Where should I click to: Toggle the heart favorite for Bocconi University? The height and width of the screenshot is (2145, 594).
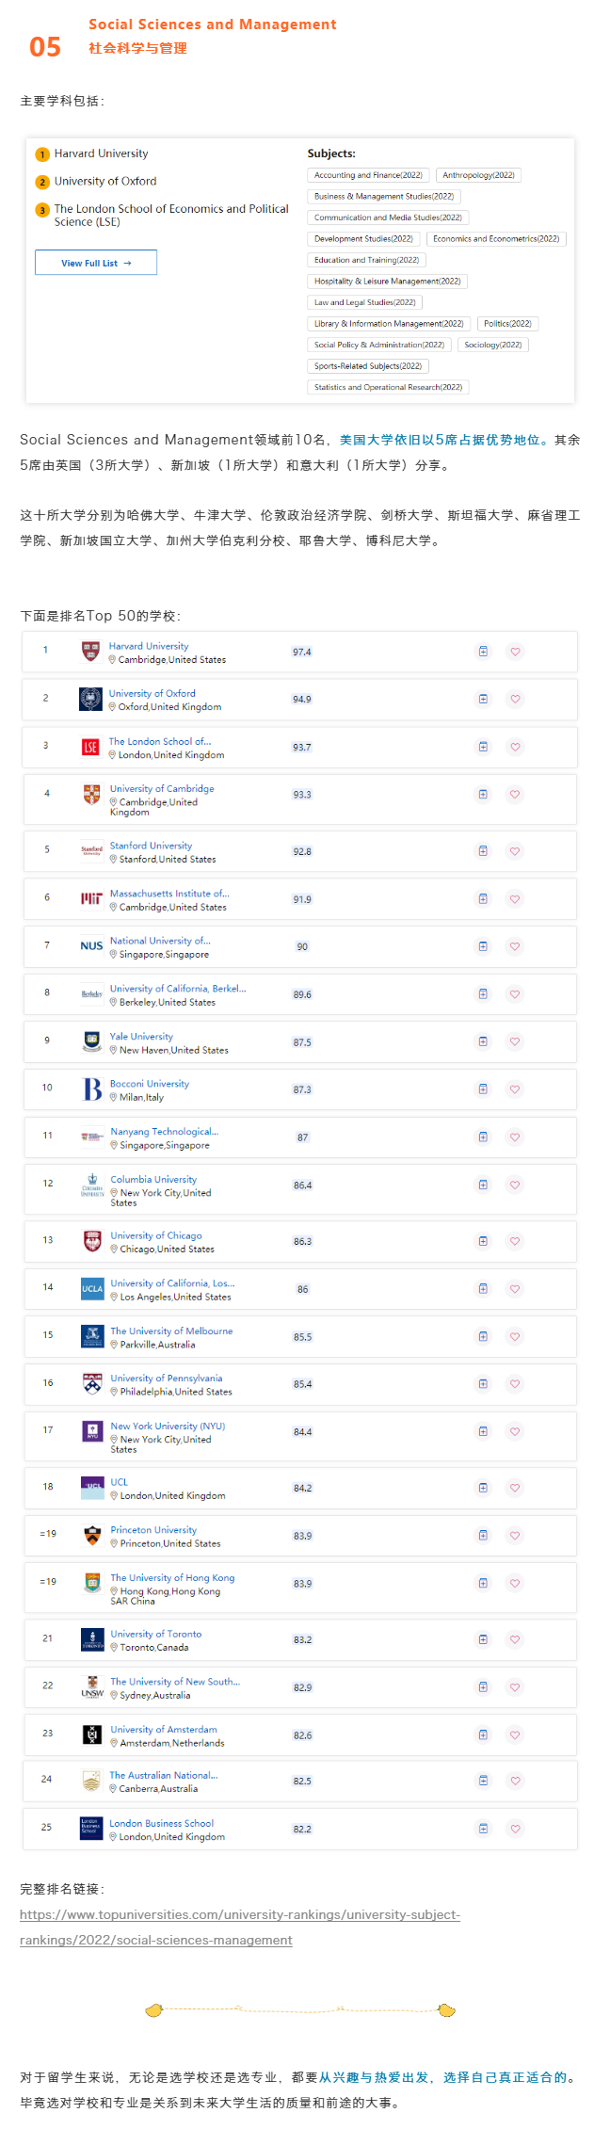(515, 1089)
